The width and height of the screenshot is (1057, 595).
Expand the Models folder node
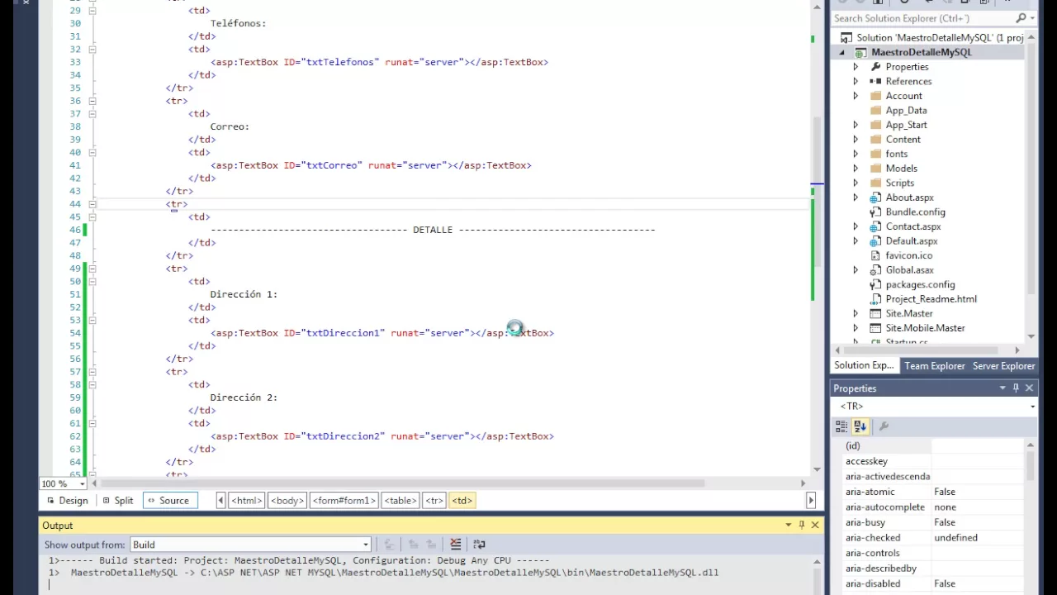tap(856, 169)
